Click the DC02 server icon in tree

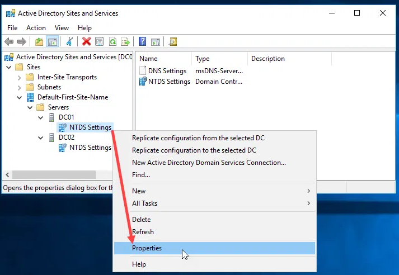(51, 137)
